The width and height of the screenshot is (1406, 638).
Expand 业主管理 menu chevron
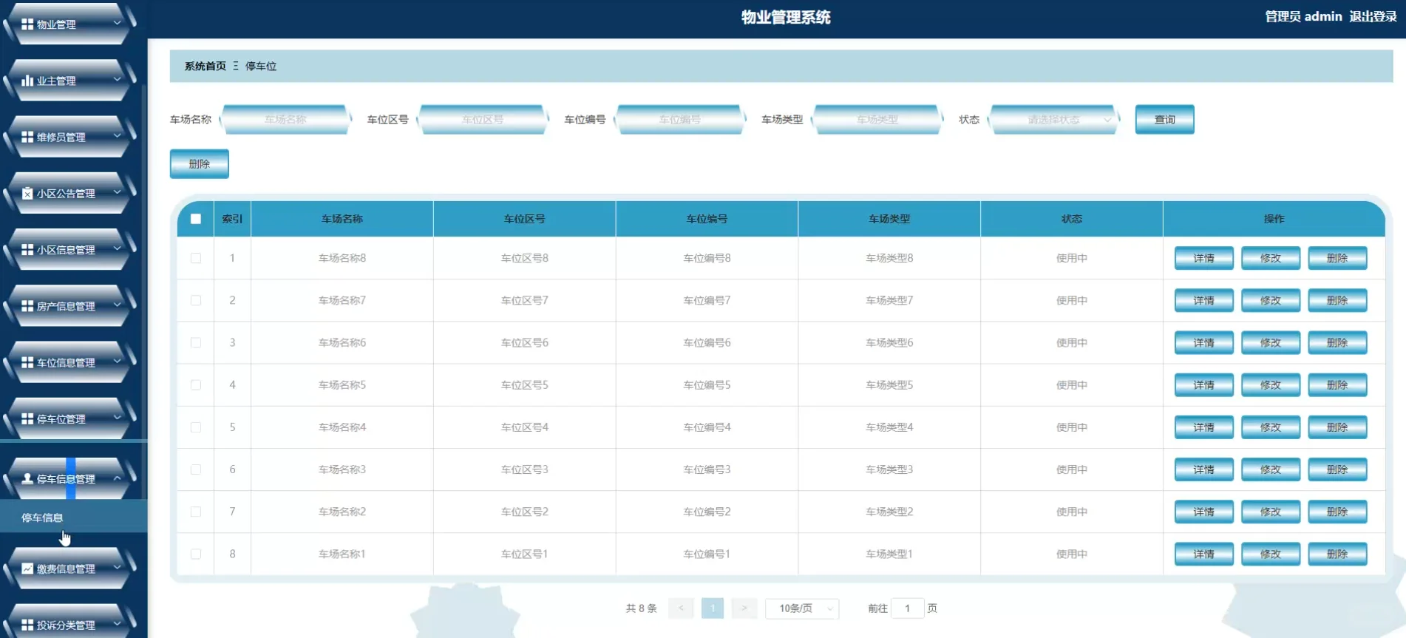(x=117, y=80)
